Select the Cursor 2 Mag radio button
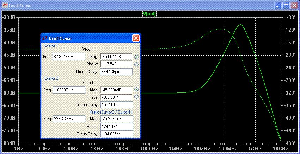The image size is (300, 154). (136, 90)
